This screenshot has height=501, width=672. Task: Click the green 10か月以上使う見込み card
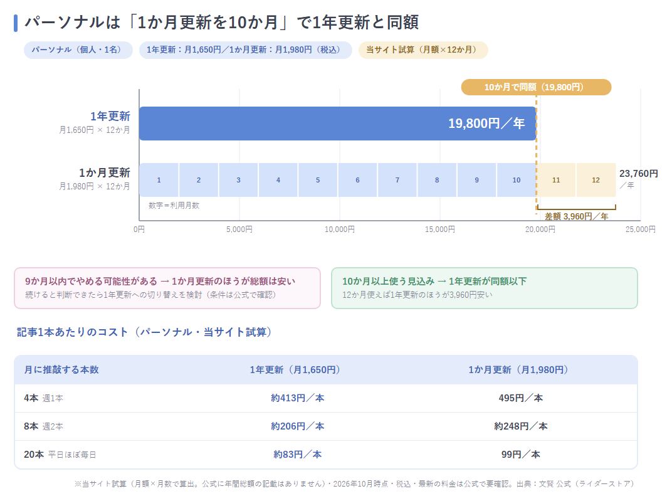click(x=485, y=288)
